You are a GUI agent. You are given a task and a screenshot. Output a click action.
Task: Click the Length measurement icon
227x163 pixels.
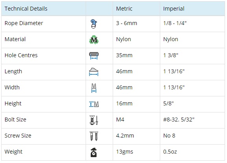[x=93, y=72]
